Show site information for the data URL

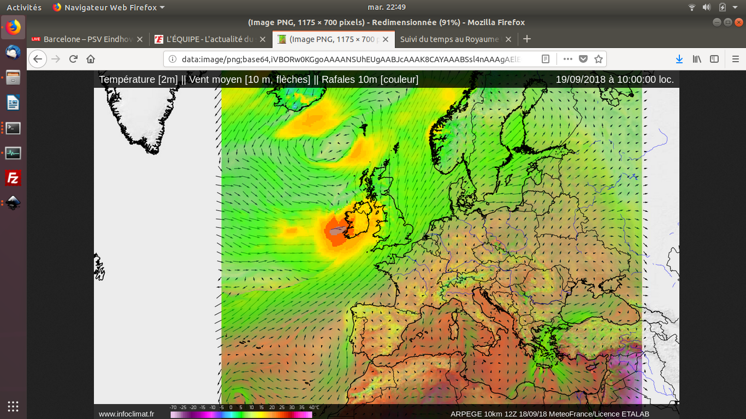(172, 59)
